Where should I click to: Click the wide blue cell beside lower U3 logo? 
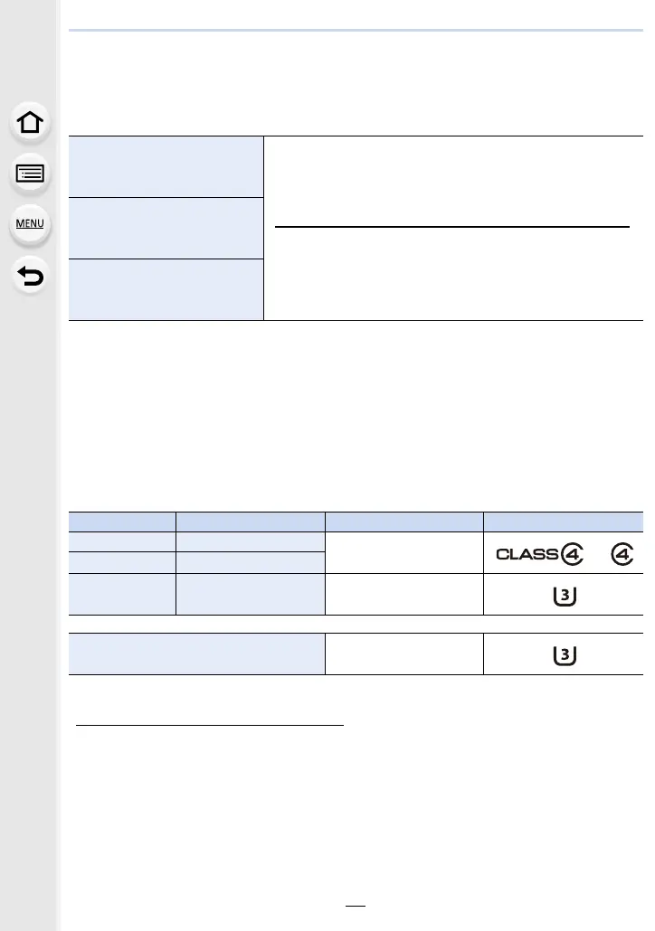(196, 654)
